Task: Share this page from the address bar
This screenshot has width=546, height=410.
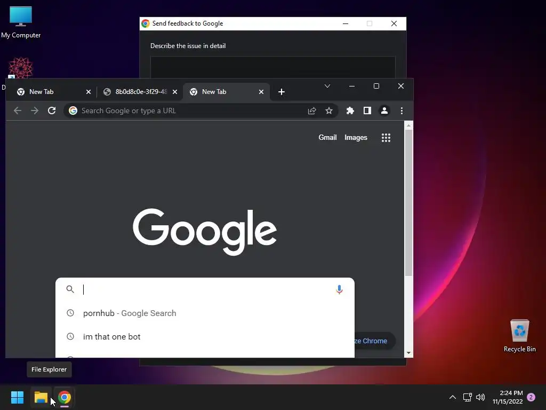Action: tap(312, 111)
